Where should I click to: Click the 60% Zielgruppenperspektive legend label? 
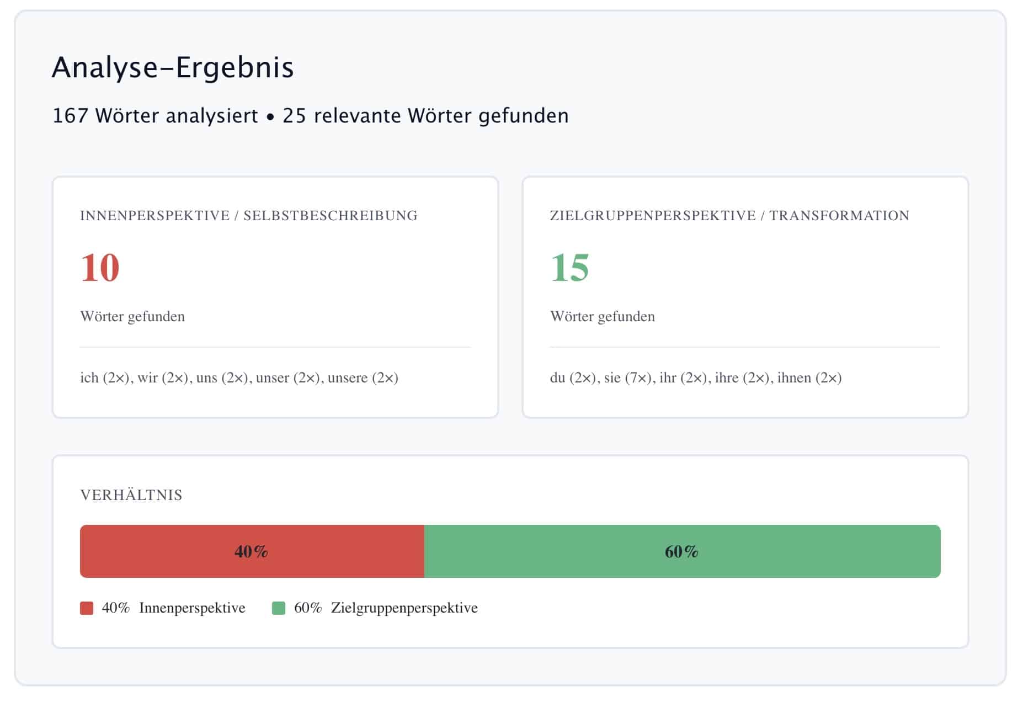(387, 608)
